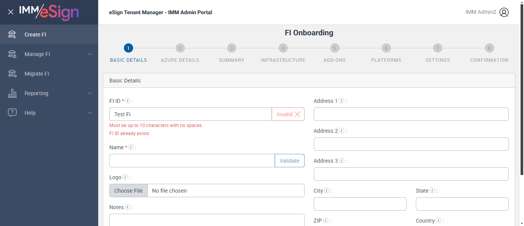
Task: Jump to step 4 Infrastructure
Action: tap(283, 48)
